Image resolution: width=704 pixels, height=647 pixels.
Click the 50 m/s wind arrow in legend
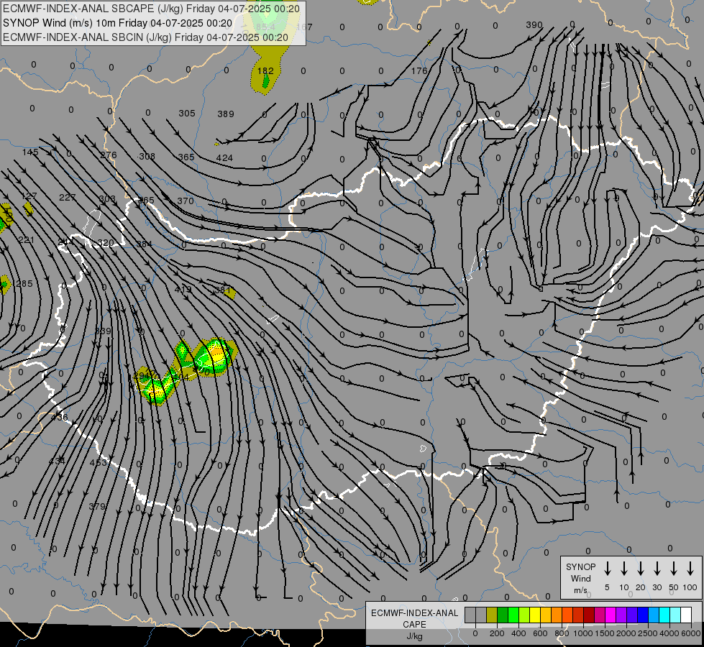(x=674, y=569)
